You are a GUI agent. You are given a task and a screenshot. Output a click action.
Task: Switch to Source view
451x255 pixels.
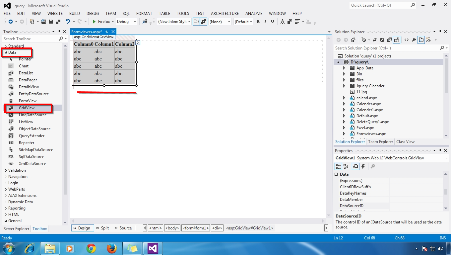coord(123,228)
